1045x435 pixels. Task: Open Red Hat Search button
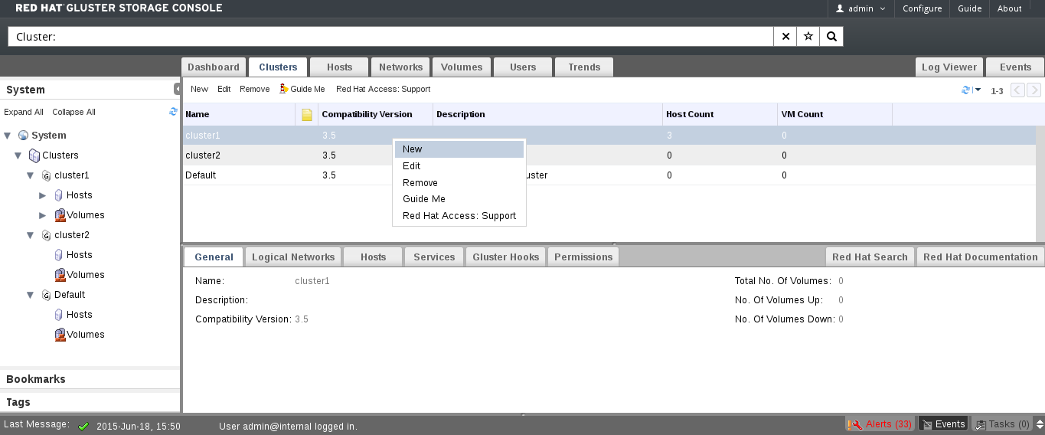pos(870,257)
